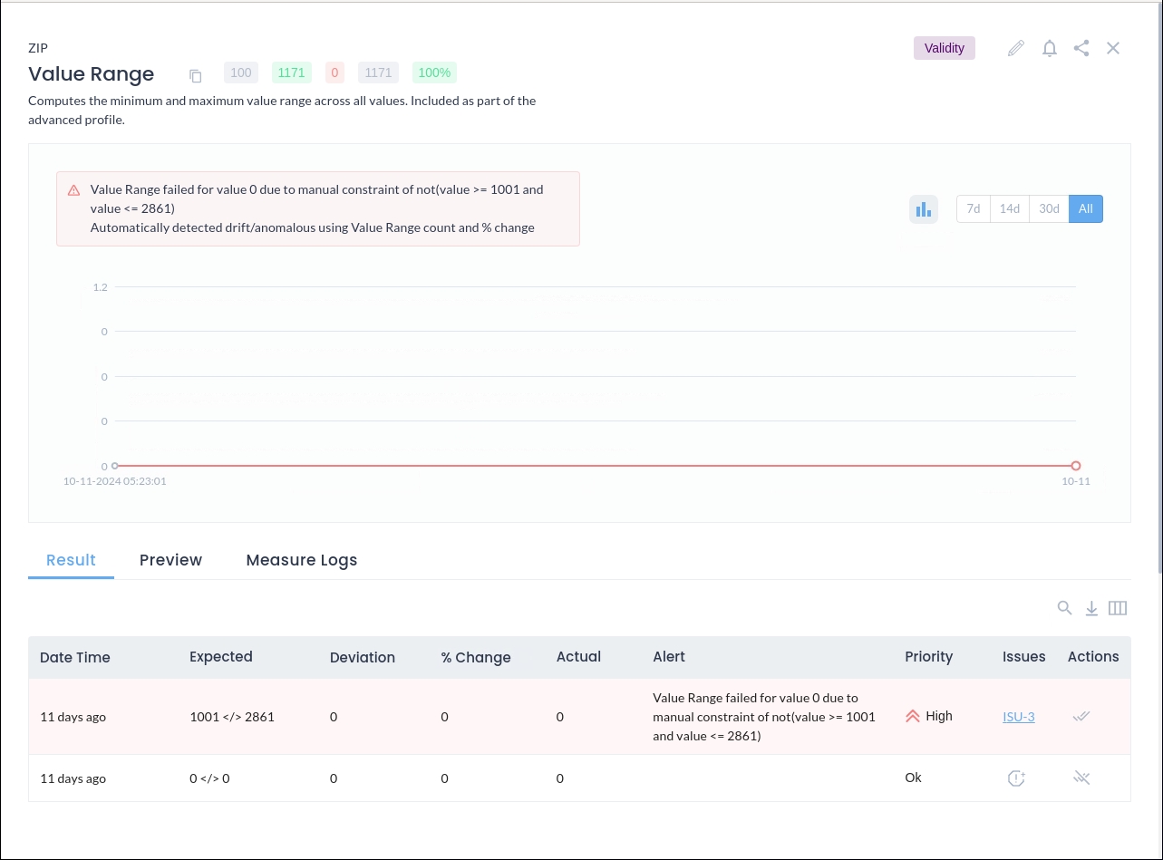This screenshot has width=1163, height=860.
Task: Create issue for the Ok row
Action: coord(1016,778)
